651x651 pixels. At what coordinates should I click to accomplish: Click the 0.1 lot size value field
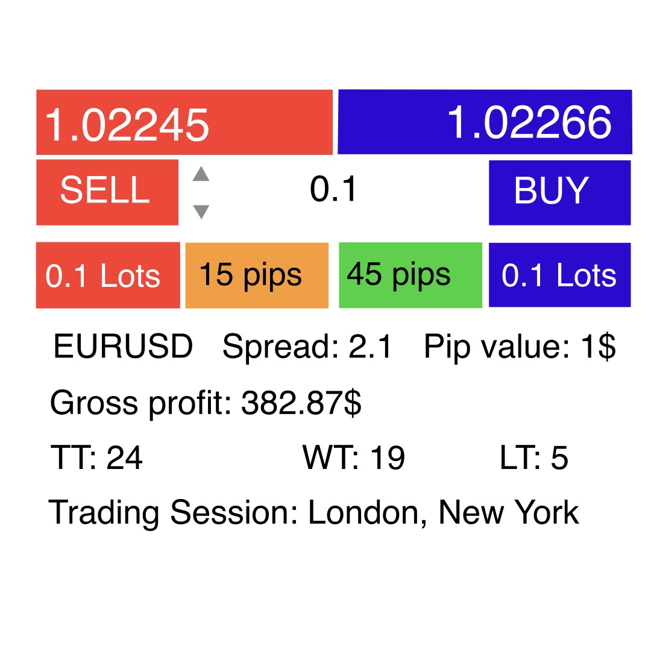click(x=333, y=190)
